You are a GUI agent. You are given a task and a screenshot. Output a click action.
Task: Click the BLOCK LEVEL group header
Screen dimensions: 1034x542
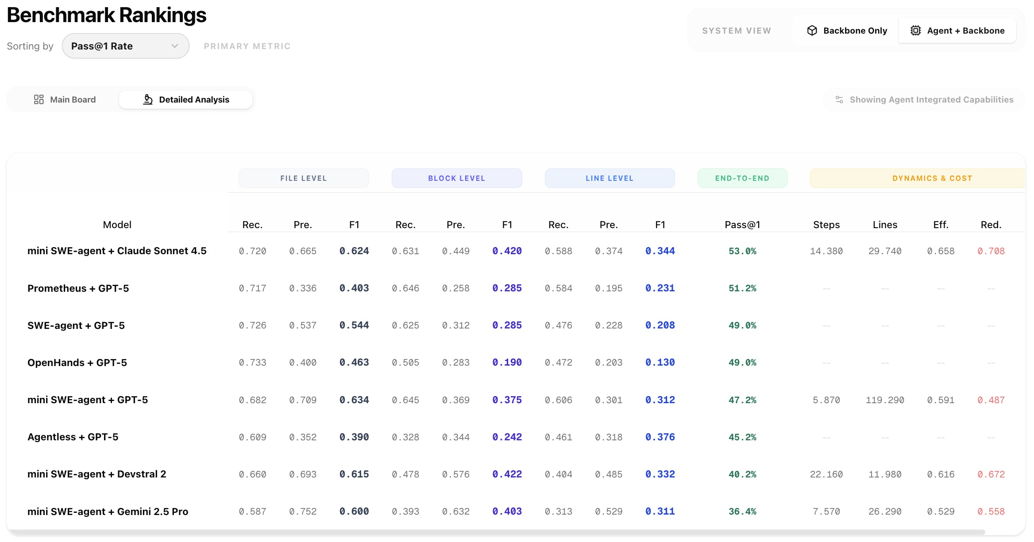(x=456, y=178)
